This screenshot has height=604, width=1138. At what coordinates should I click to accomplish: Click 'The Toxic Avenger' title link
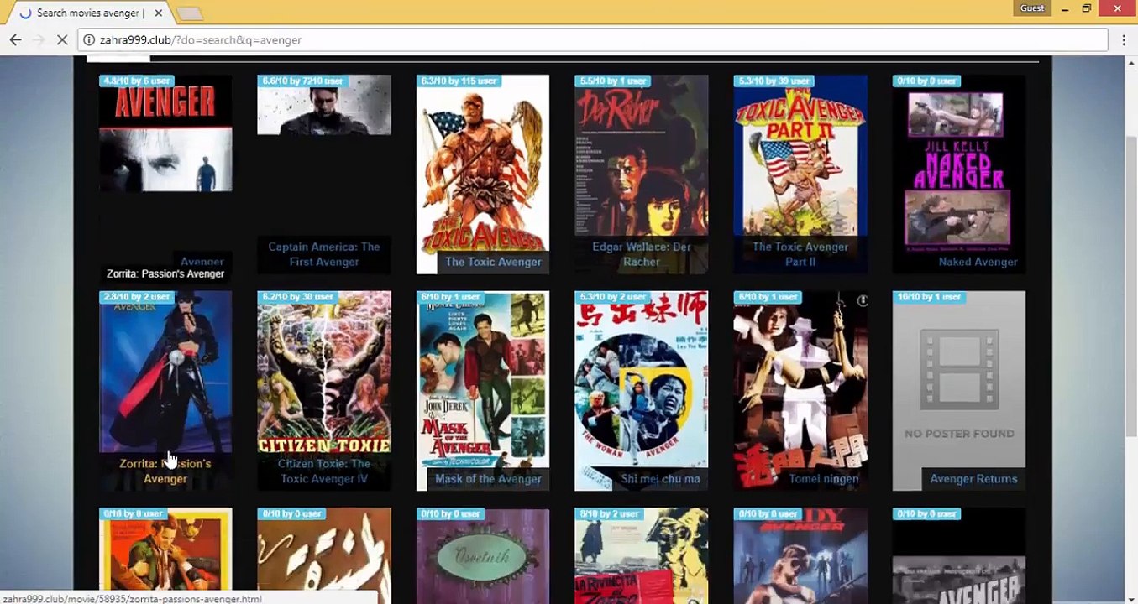point(493,262)
